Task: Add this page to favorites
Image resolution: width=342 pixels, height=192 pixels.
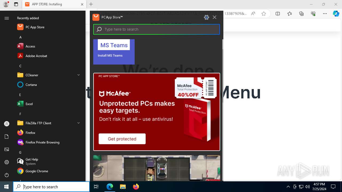Action: pyautogui.click(x=264, y=14)
